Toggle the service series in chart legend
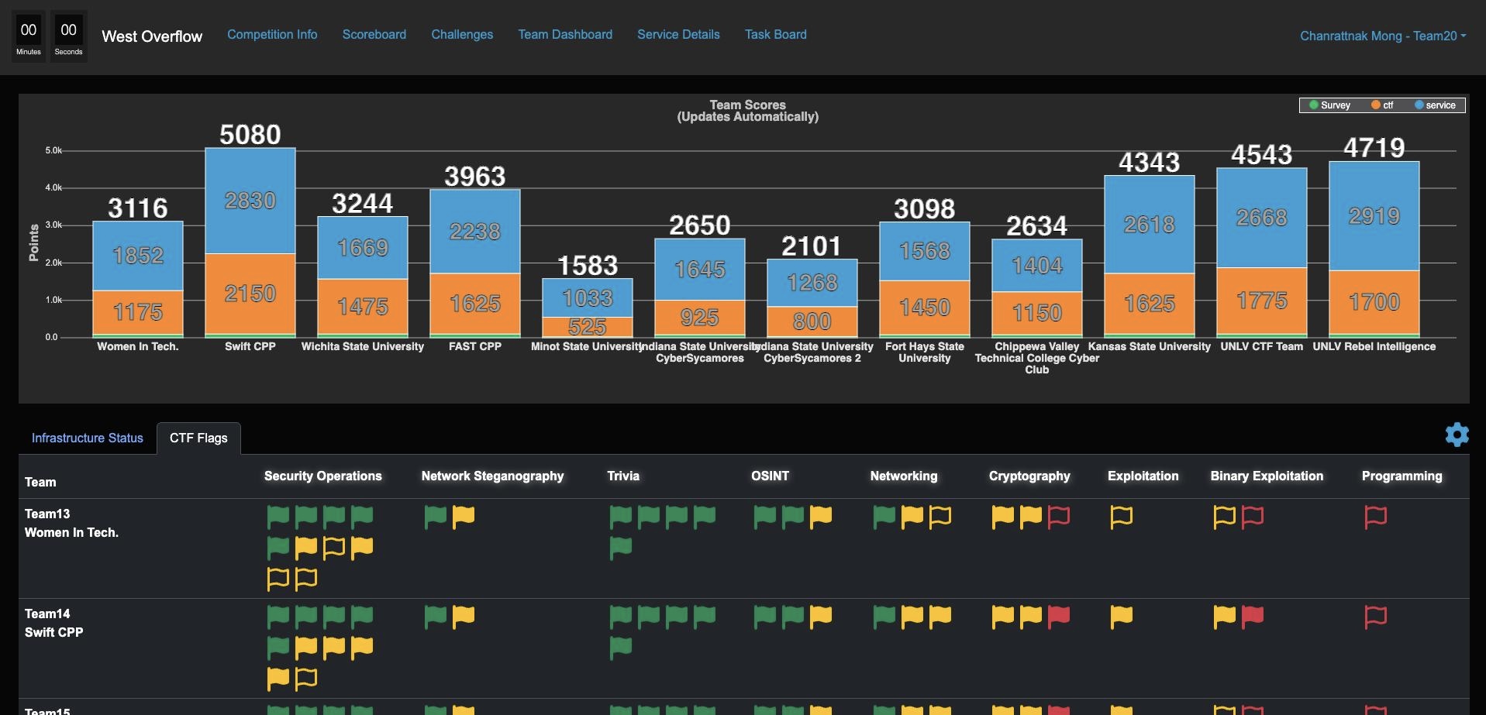 tap(1435, 105)
